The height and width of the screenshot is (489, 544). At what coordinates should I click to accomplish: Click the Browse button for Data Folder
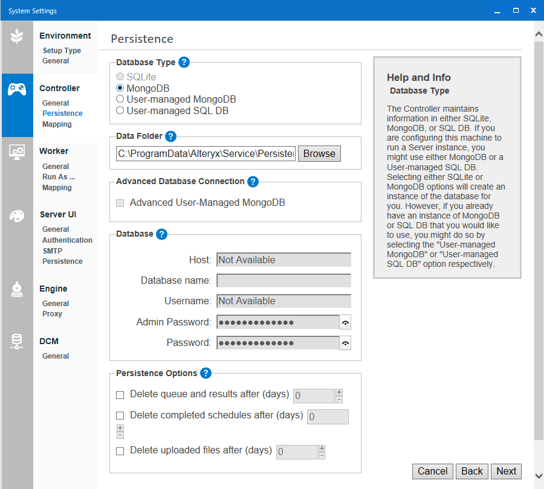click(x=319, y=153)
